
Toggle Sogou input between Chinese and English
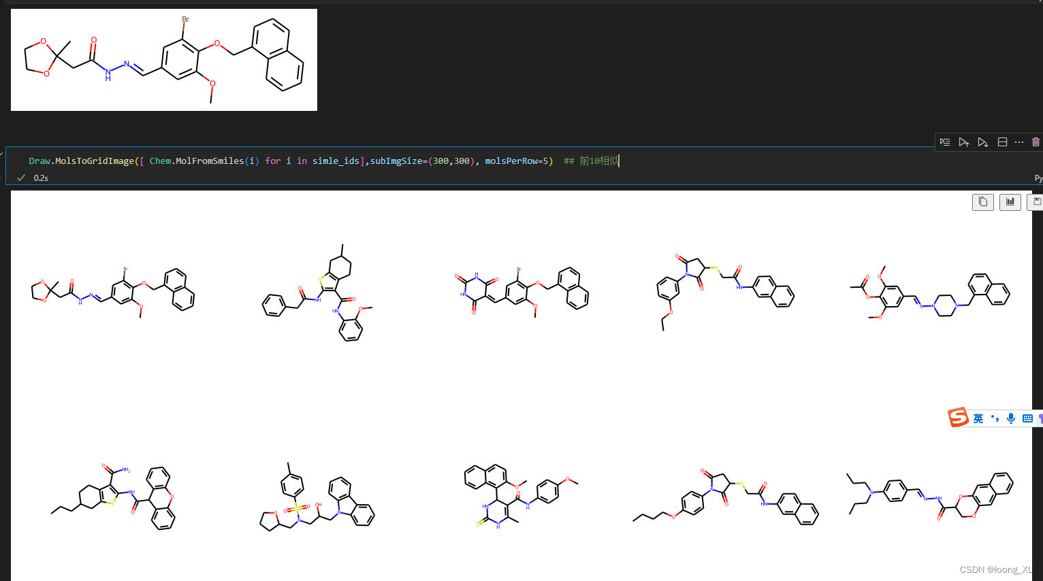coord(978,418)
